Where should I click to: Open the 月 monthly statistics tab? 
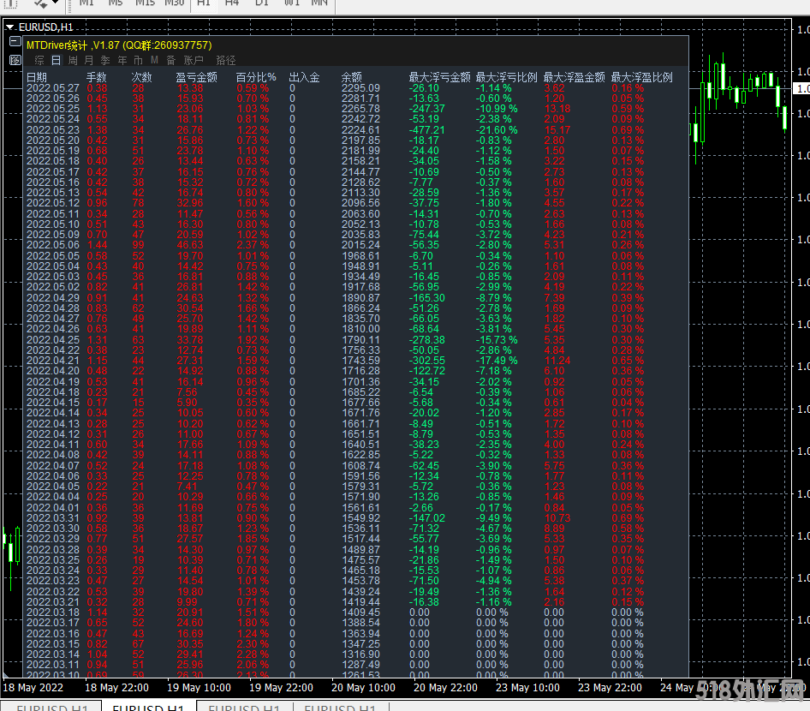(89, 61)
